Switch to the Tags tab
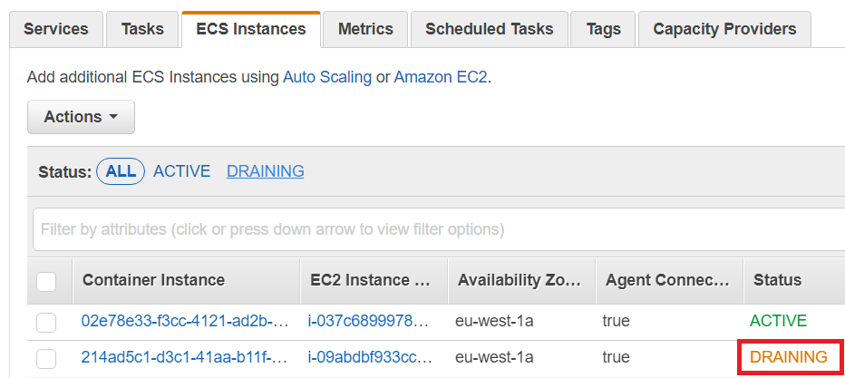Viewport: 845px width, 378px height. [x=603, y=29]
